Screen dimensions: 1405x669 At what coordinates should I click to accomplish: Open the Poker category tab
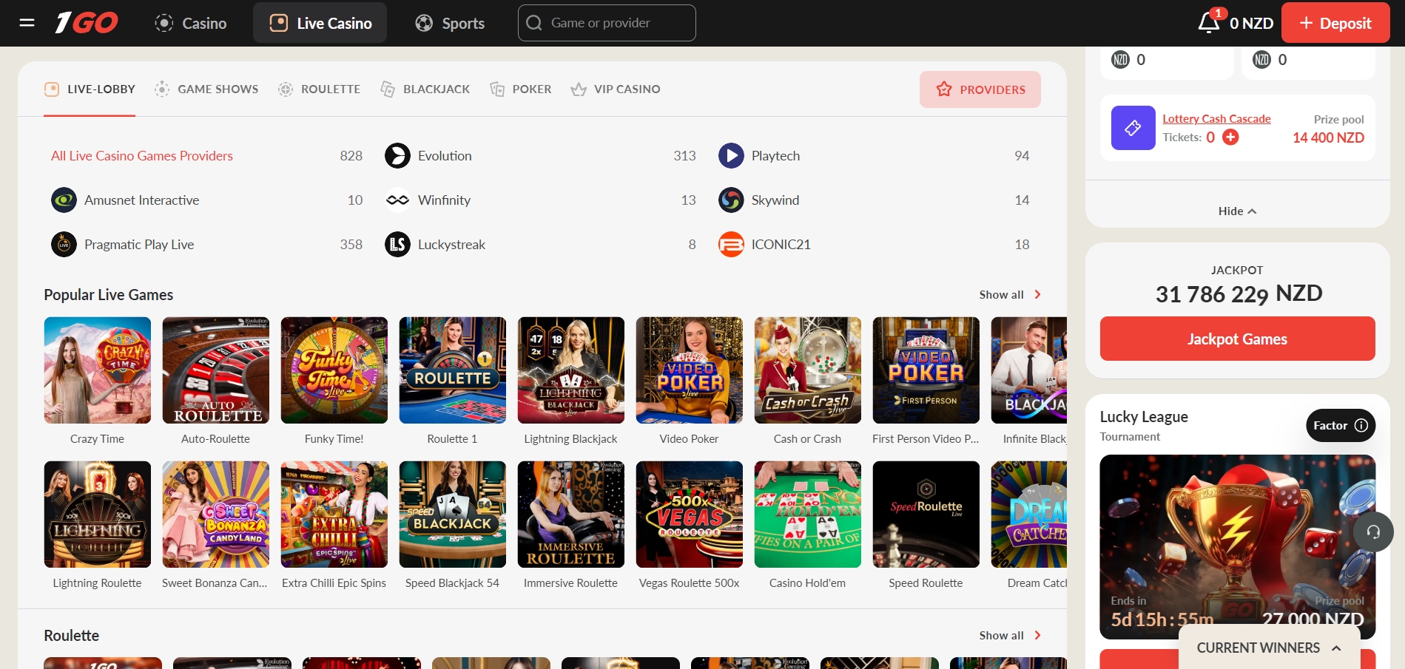coord(521,89)
